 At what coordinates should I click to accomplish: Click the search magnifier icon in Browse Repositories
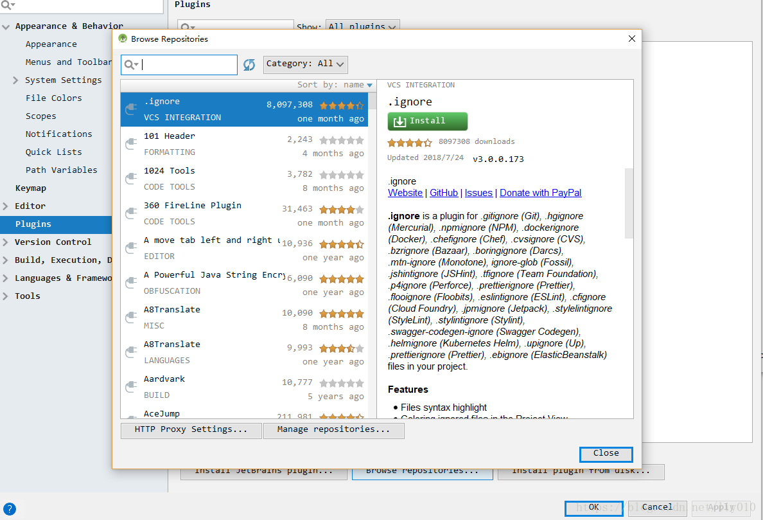click(130, 64)
